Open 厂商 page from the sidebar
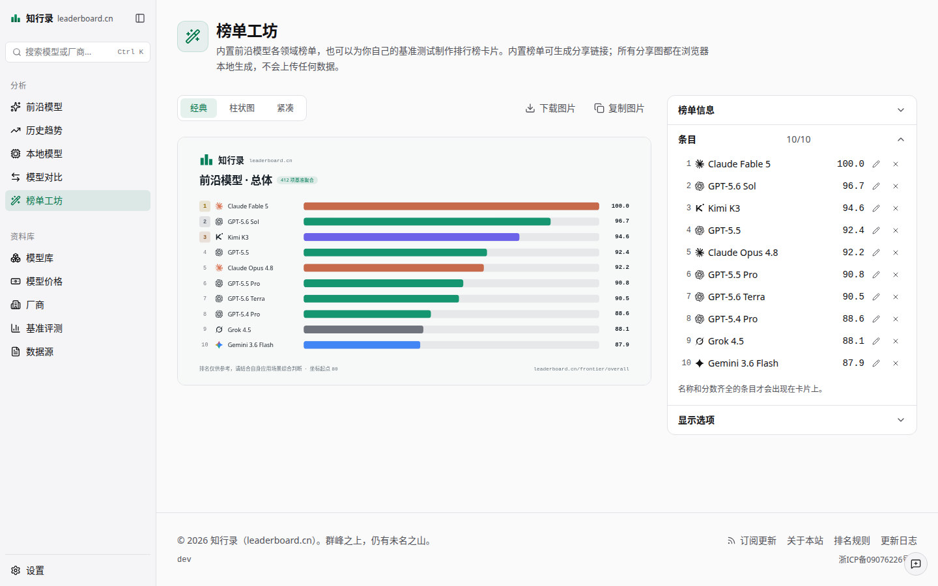This screenshot has height=586, width=938. (78, 305)
